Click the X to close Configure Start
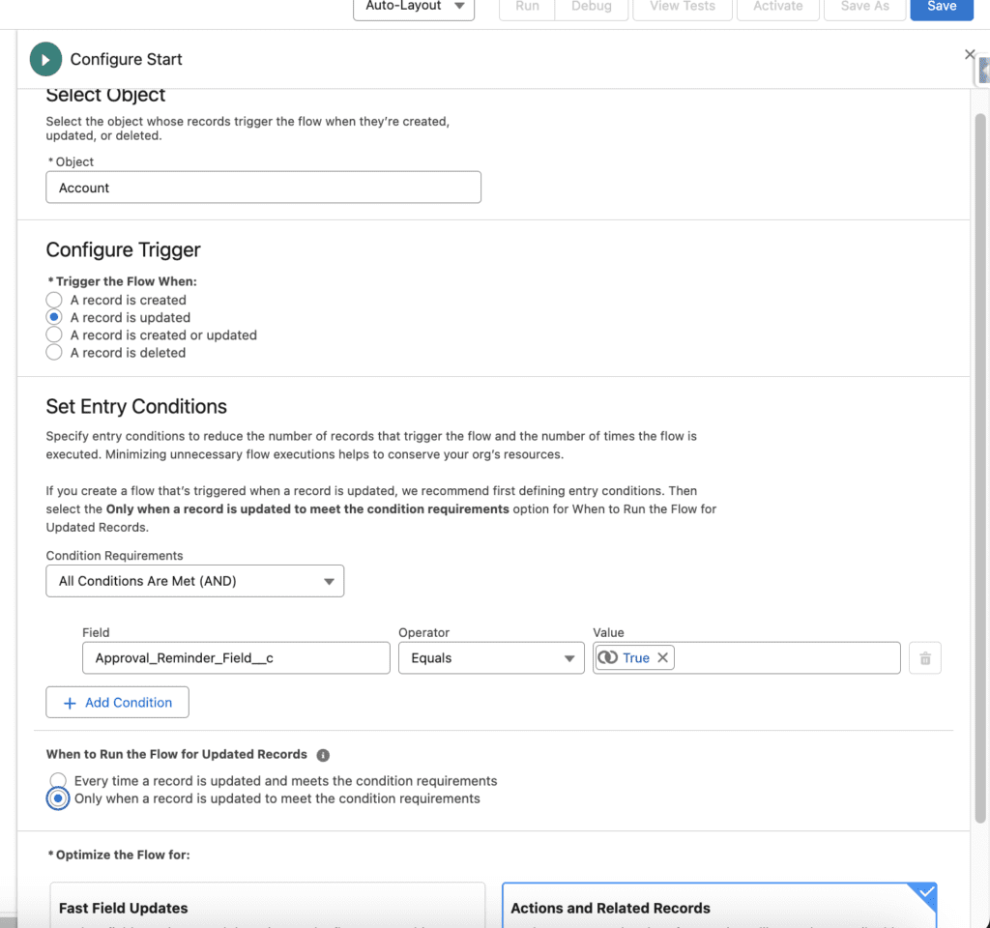The height and width of the screenshot is (928, 990). [x=970, y=55]
